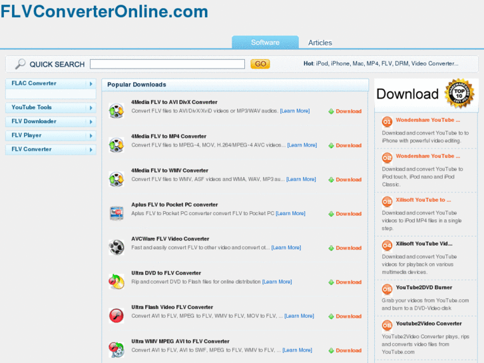
Task: Click the iPhone hot search keyword
Action: (x=340, y=64)
